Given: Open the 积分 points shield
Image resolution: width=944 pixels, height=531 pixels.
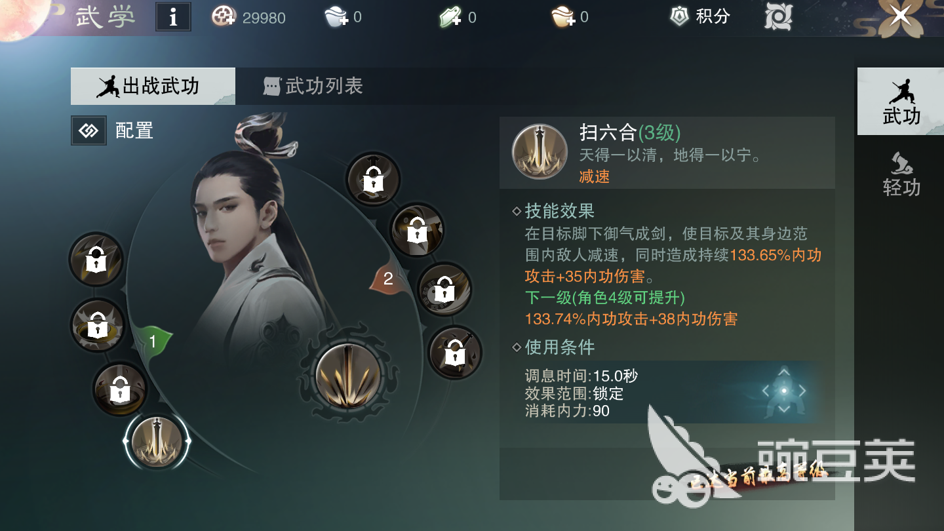Looking at the screenshot, I should pos(679,16).
